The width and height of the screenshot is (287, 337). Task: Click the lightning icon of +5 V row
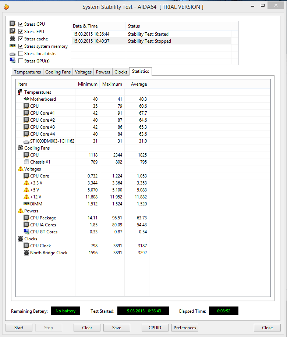click(26, 190)
